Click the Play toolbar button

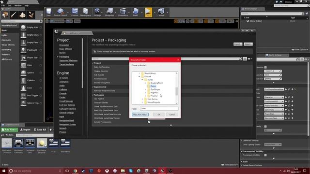149,12
